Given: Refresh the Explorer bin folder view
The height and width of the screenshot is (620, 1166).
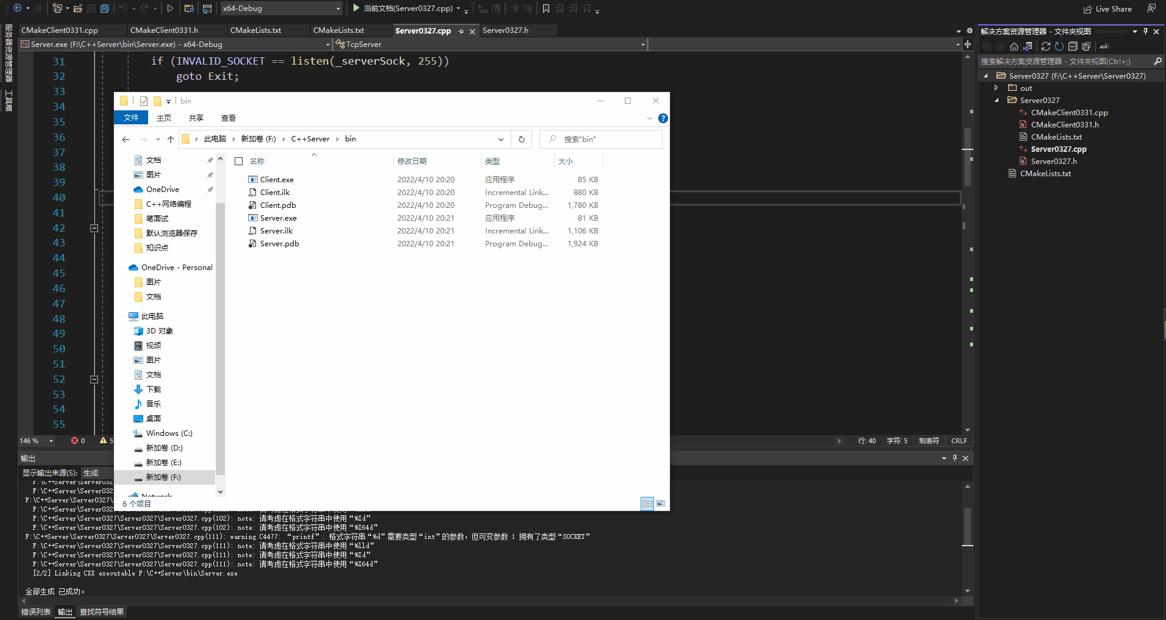Looking at the screenshot, I should pyautogui.click(x=521, y=139).
